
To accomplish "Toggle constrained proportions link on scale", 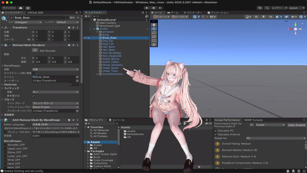I will tap(29, 40).
